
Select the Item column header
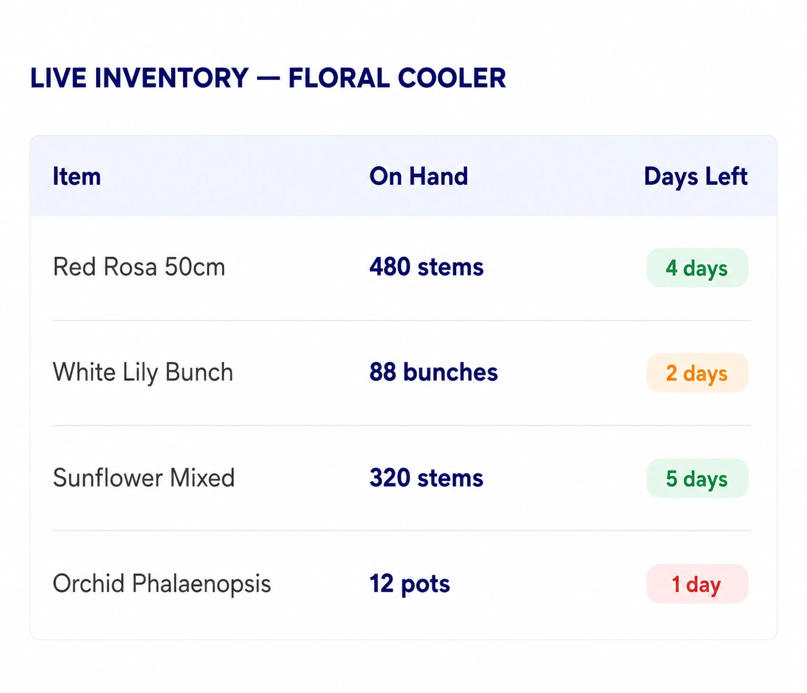point(77,177)
